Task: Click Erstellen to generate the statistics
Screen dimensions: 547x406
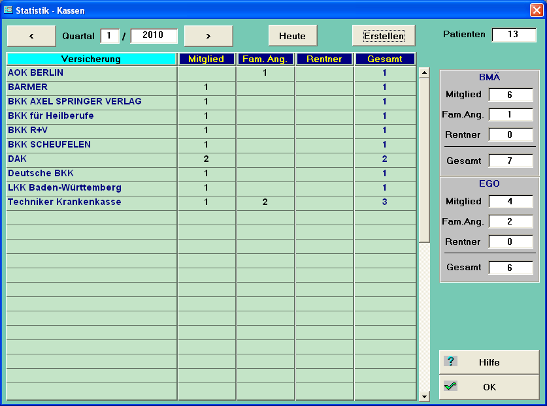Action: 384,35
